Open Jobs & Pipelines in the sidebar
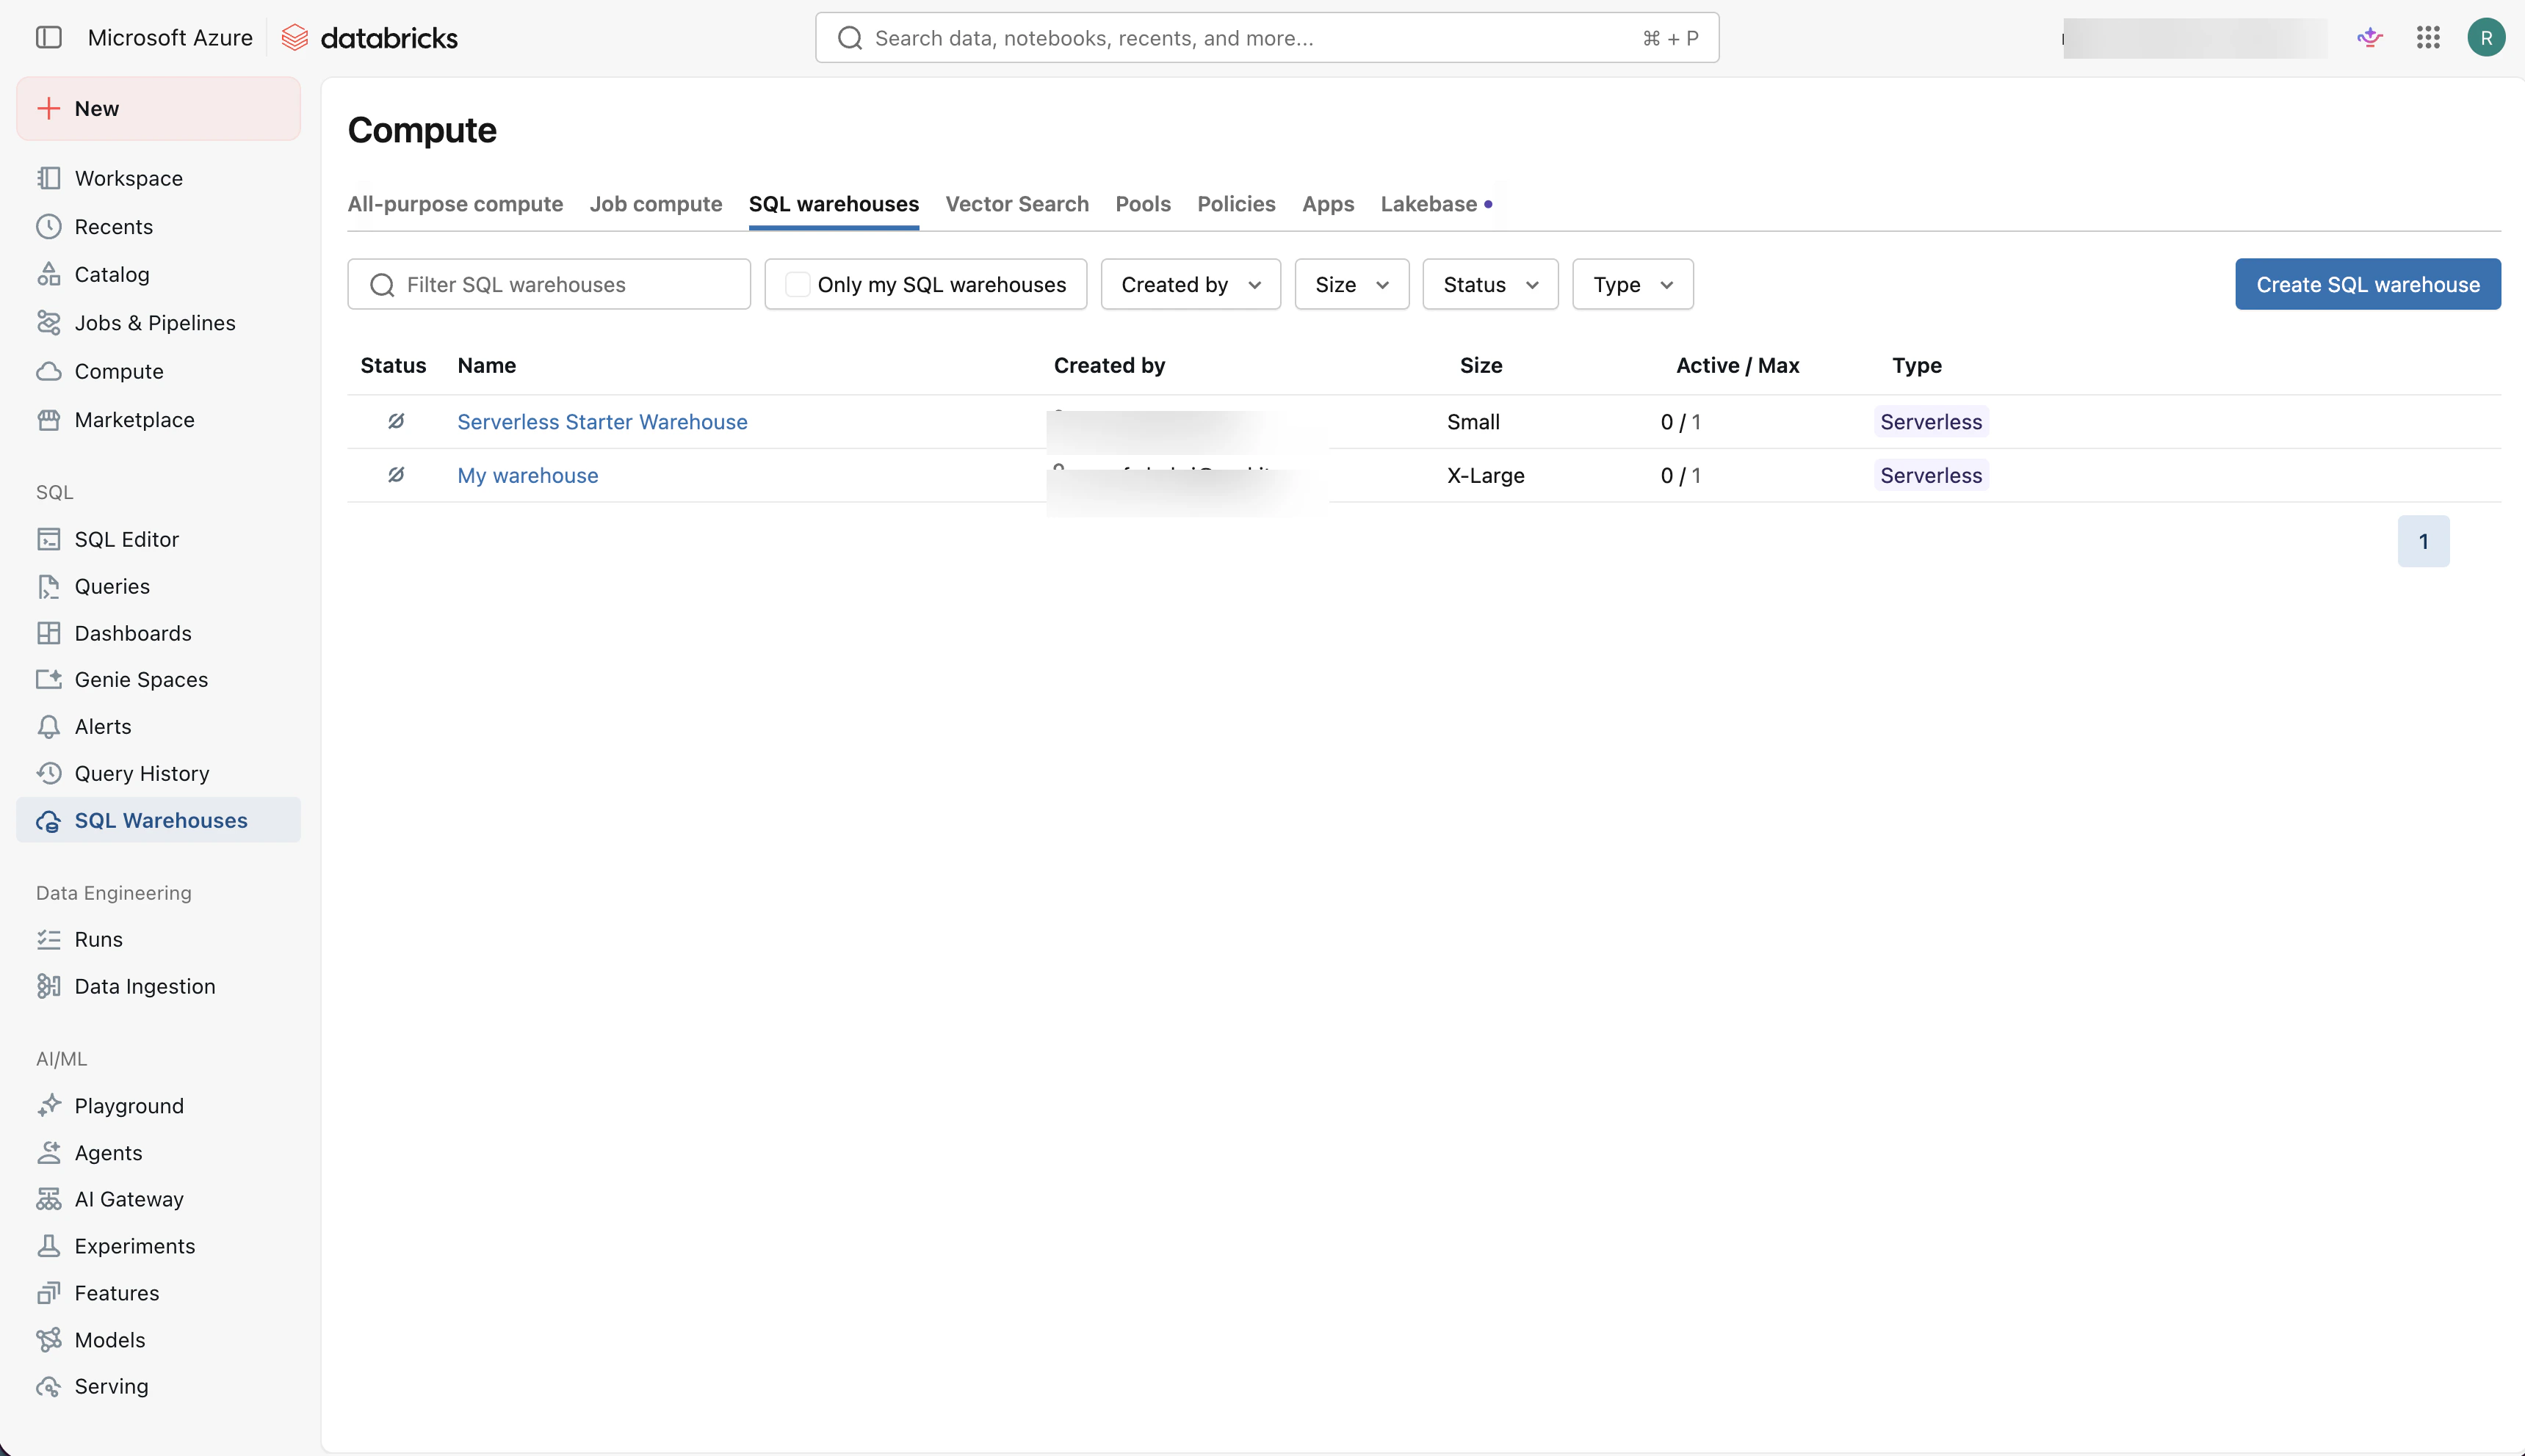Screen dimensions: 2525x1456 click(158, 323)
